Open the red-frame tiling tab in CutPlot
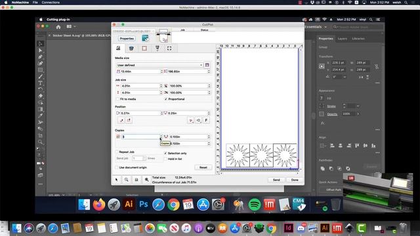The width and height of the screenshot is (420, 236). tap(144, 49)
